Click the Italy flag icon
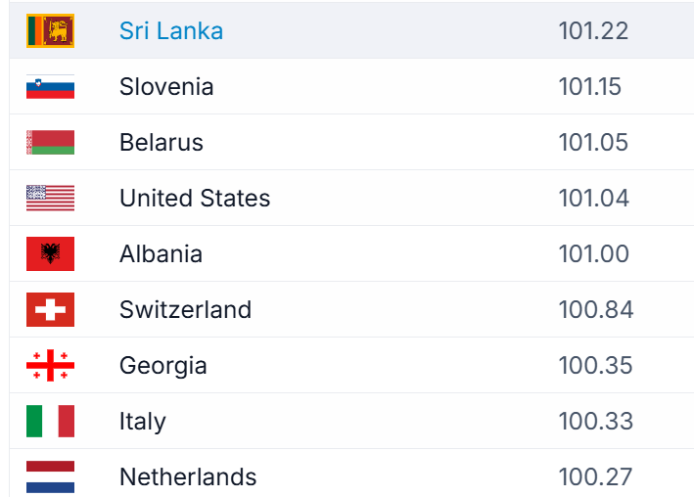694x497 pixels. point(50,422)
